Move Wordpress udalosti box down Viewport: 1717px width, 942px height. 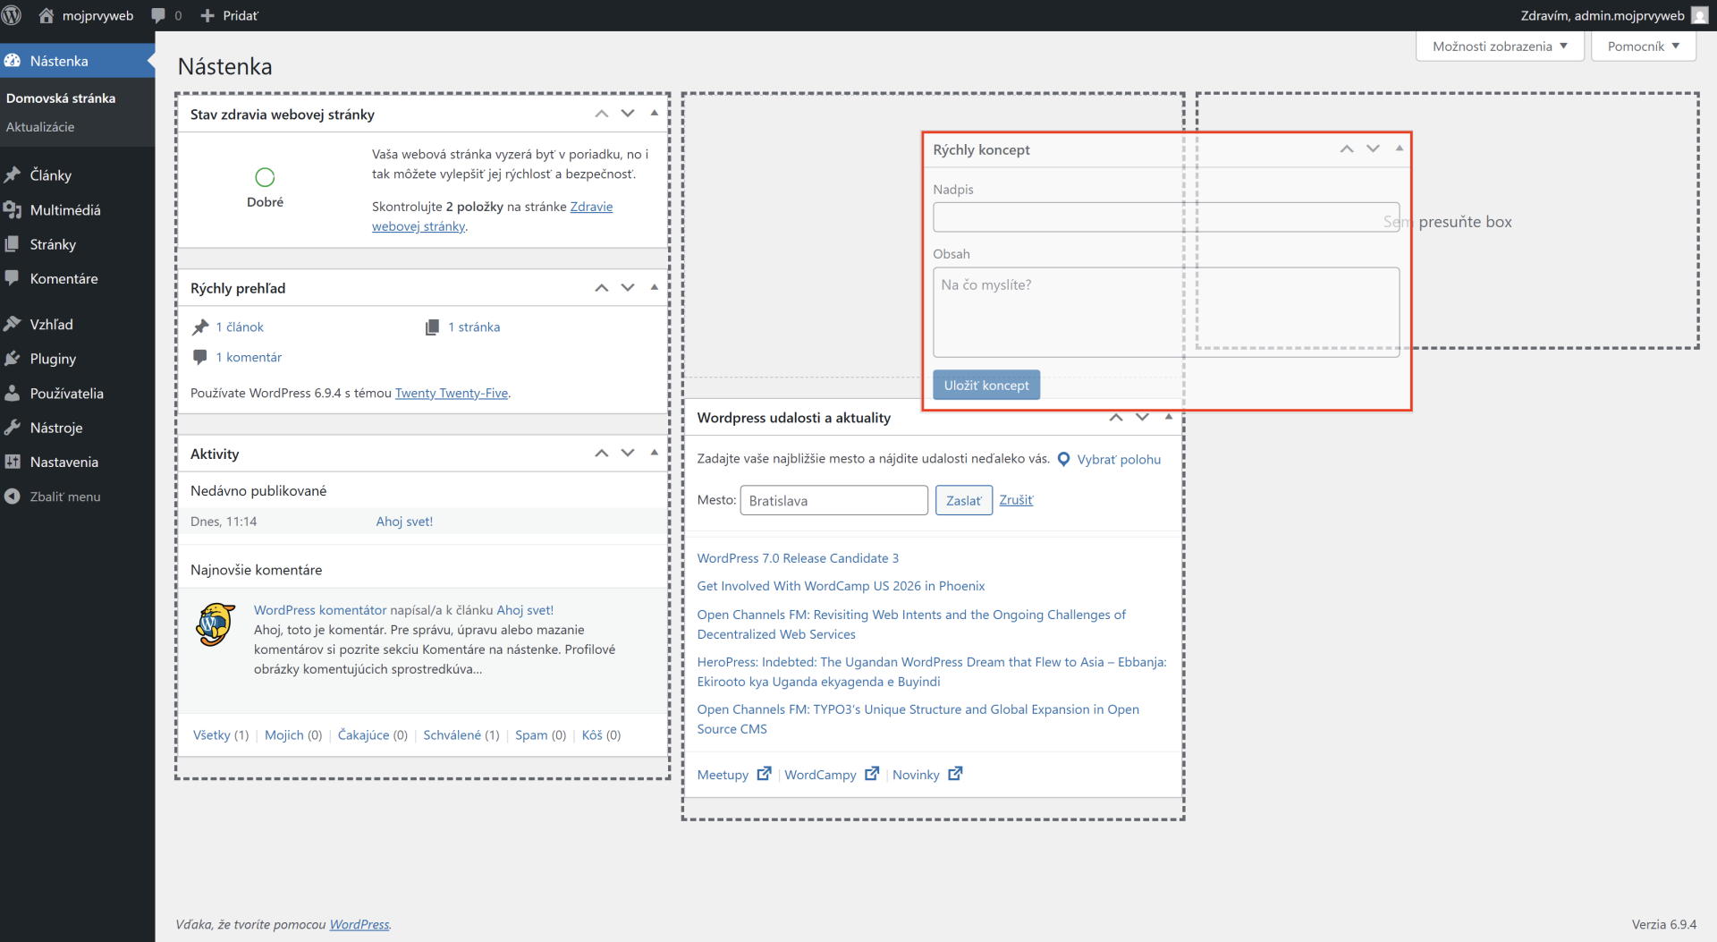tap(1142, 417)
